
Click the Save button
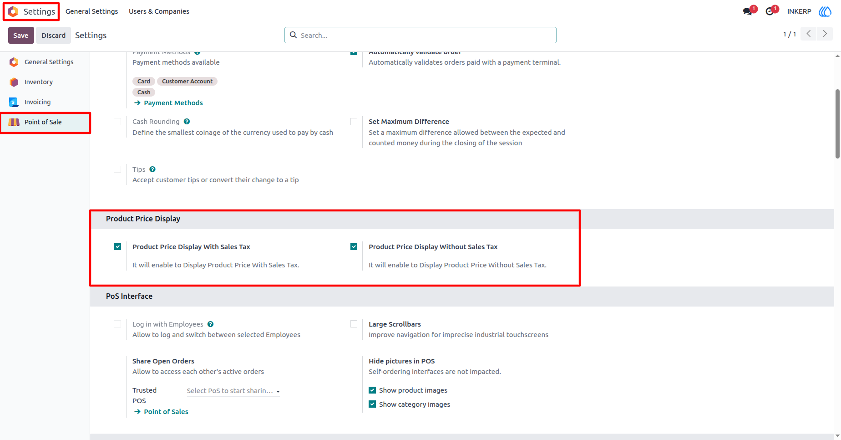coord(21,35)
